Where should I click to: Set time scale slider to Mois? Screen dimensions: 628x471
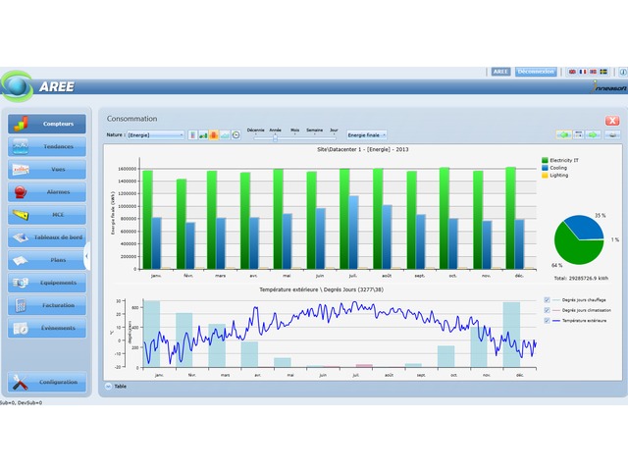click(295, 137)
